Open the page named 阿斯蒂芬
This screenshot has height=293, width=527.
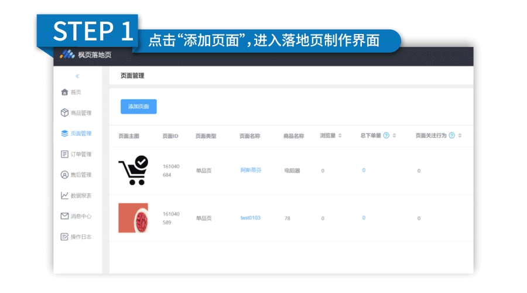(251, 170)
